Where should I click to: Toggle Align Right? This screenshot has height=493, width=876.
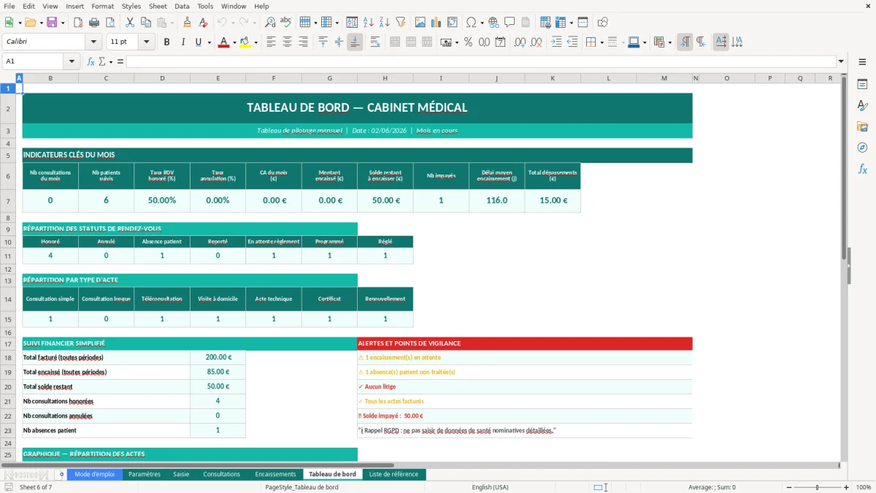click(304, 42)
